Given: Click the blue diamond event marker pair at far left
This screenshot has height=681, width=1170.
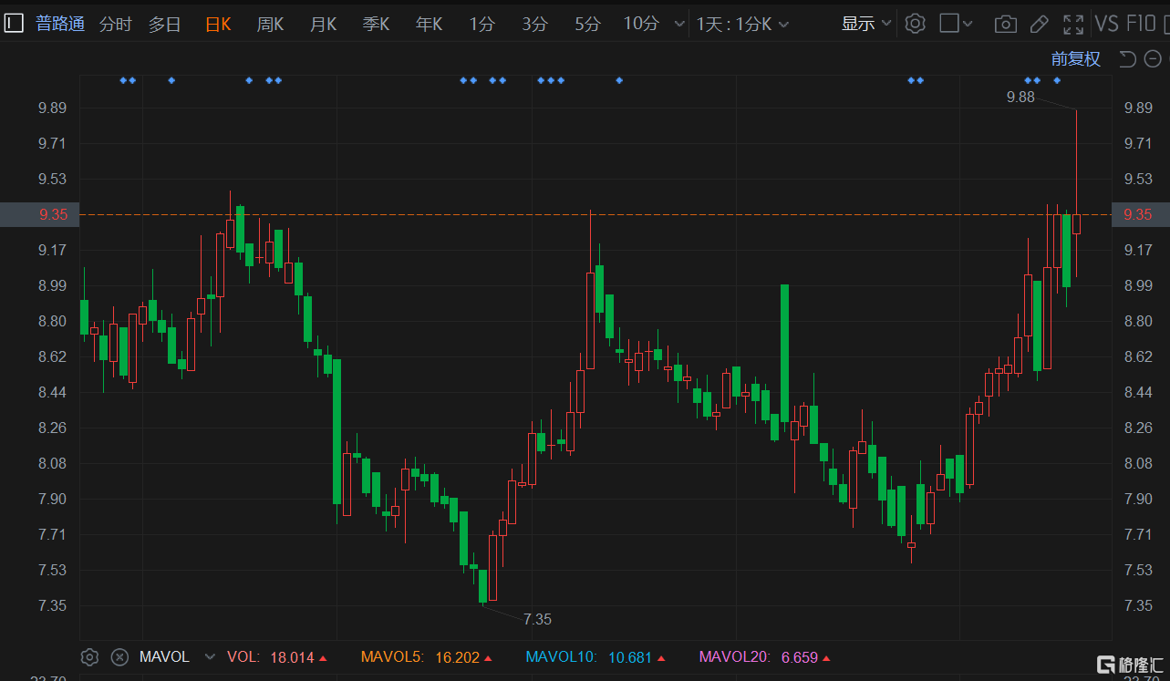Looking at the screenshot, I should 128,80.
